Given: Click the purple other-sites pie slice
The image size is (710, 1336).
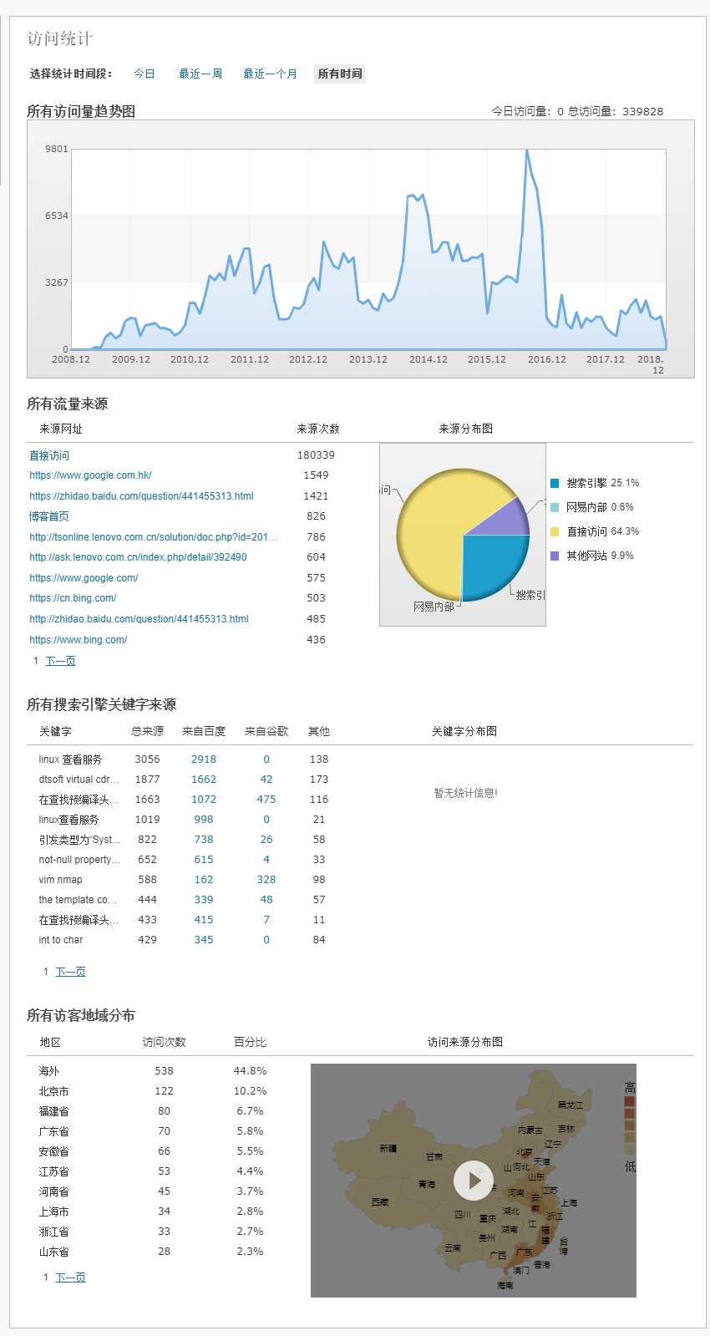Looking at the screenshot, I should 508,520.
